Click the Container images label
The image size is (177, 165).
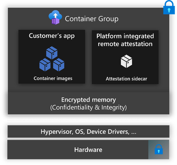point(53,78)
